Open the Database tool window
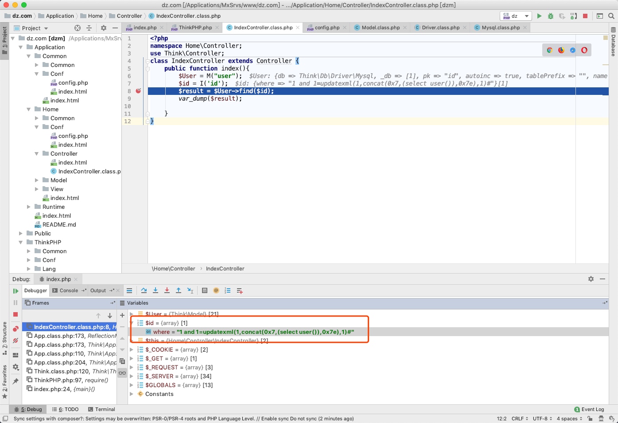618x423 pixels. point(614,42)
